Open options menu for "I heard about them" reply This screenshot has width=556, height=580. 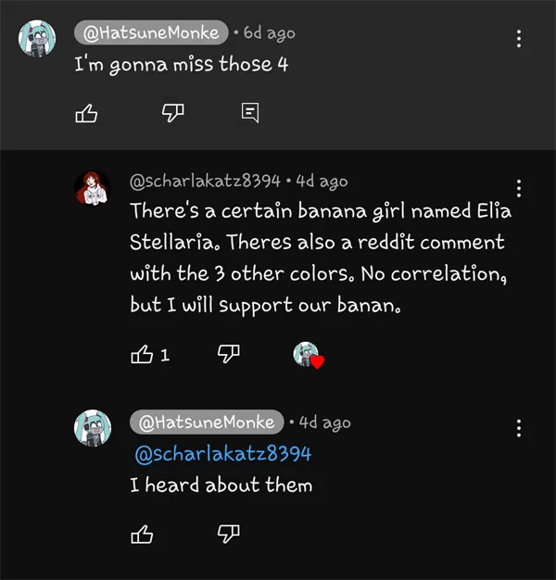(519, 428)
